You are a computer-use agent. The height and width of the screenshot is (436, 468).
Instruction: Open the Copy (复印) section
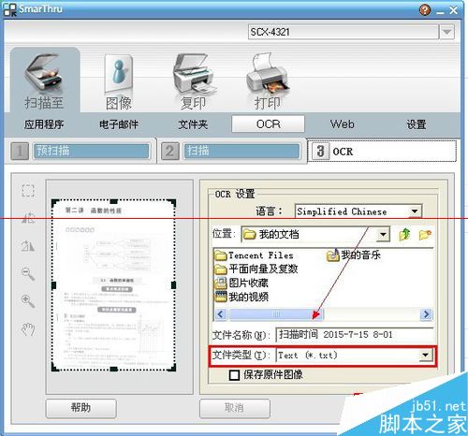[194, 81]
